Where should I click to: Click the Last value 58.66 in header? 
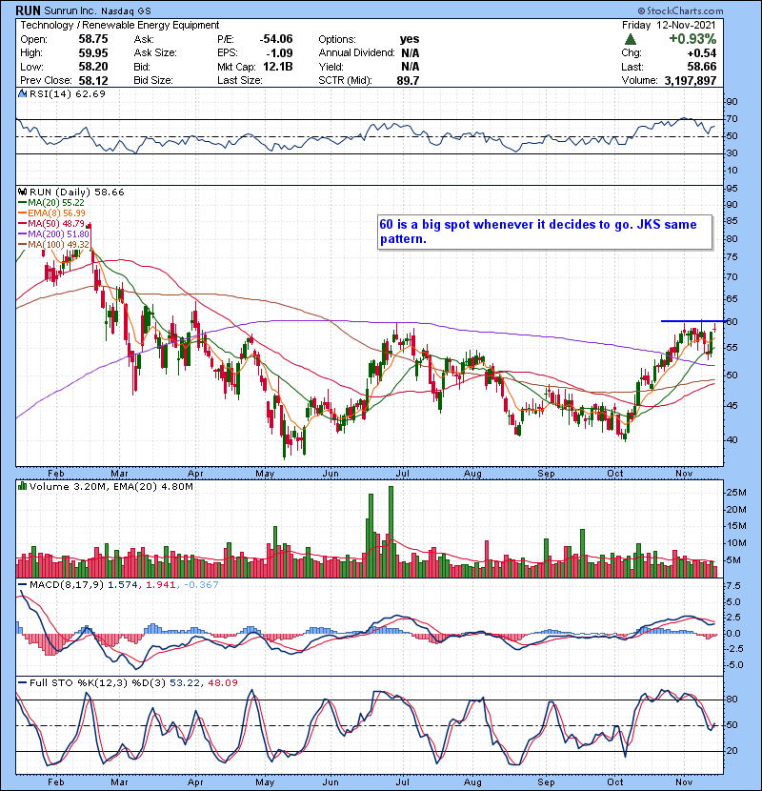(701, 67)
